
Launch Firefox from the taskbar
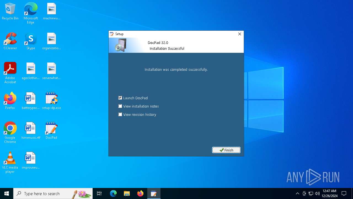coord(140,193)
